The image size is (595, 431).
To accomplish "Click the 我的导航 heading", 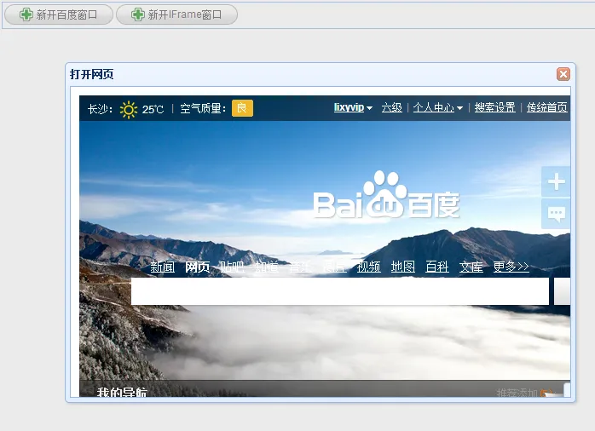I will [x=122, y=392].
